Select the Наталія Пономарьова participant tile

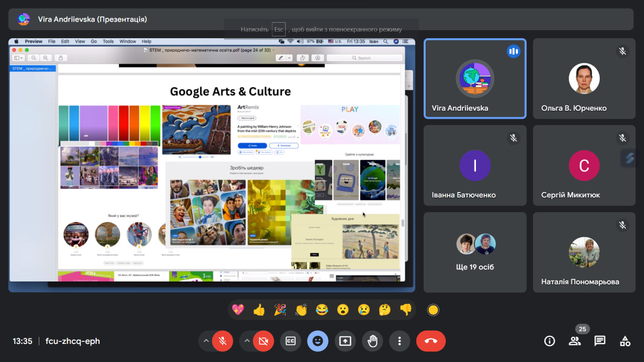tap(584, 252)
